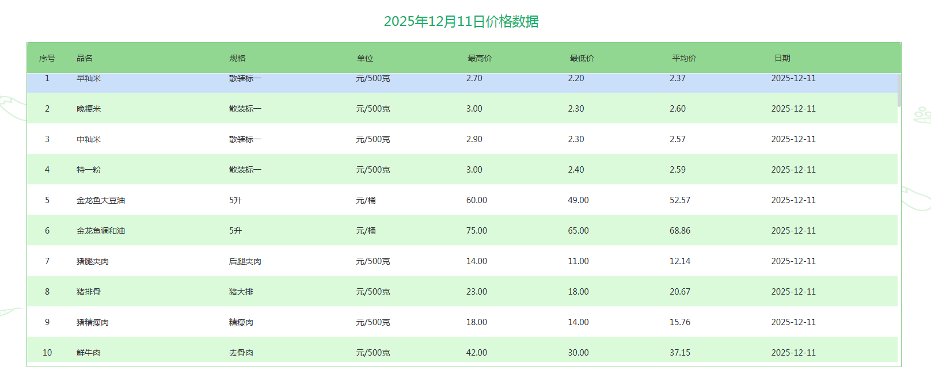Click the 序号 column header
931x370 pixels.
click(47, 58)
